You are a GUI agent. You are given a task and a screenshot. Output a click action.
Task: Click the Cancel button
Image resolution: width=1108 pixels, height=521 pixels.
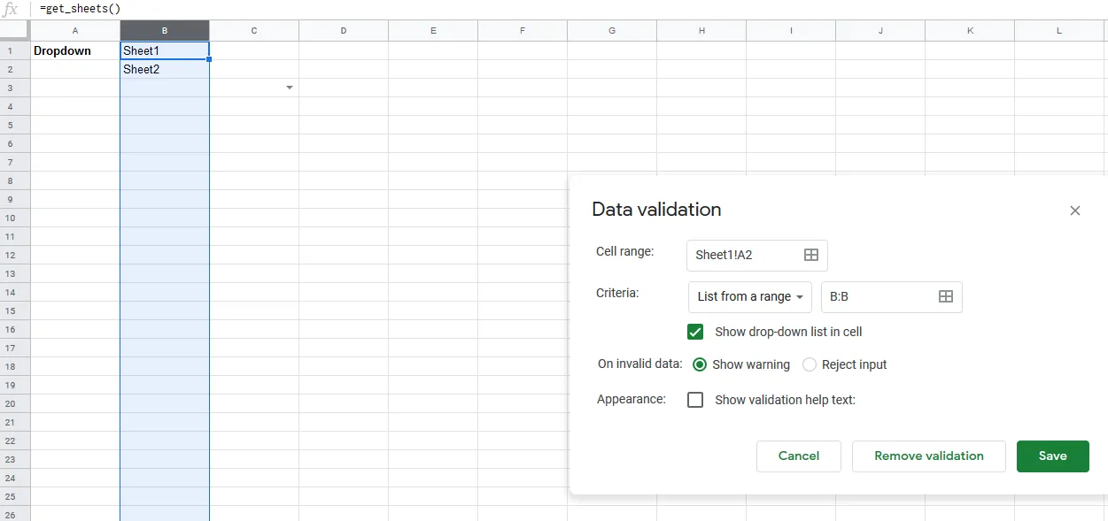[x=798, y=456]
